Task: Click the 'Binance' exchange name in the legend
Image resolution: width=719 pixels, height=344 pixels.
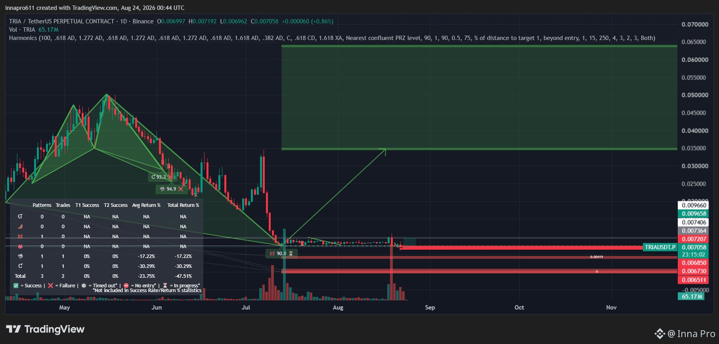Action: point(143,21)
